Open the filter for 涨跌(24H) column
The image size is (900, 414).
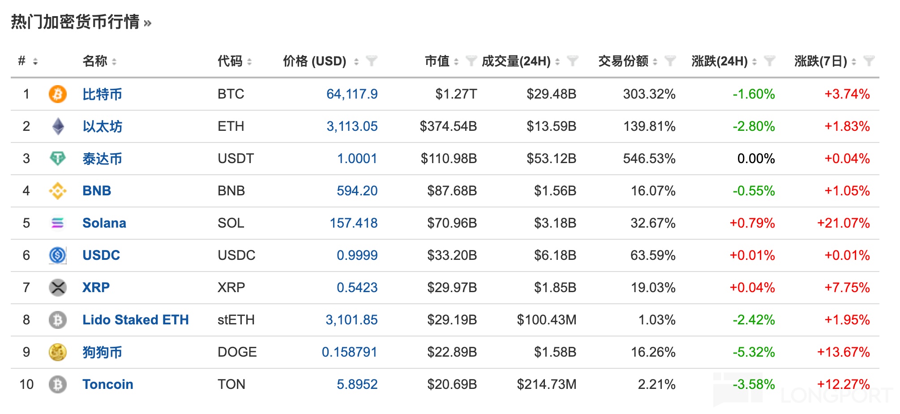point(769,61)
